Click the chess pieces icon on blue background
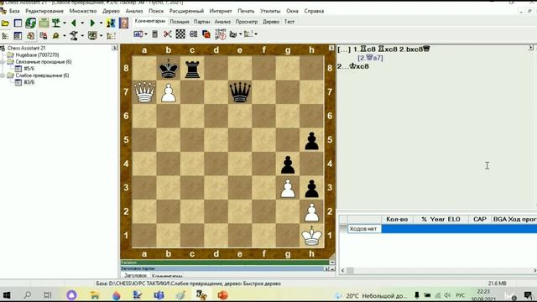Screen dimensions: 537x302 coord(111,23)
